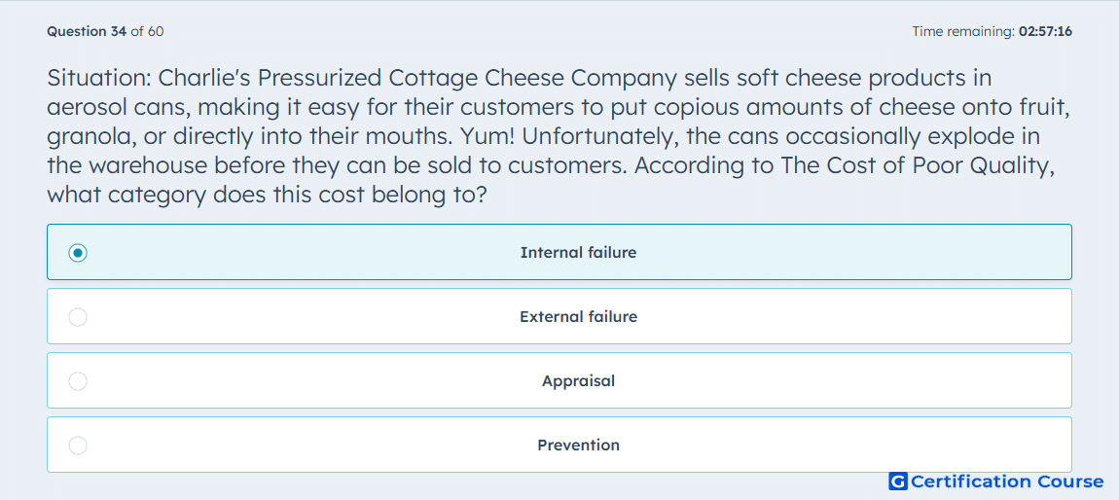Click the 'of 60' question total text

[x=147, y=31]
